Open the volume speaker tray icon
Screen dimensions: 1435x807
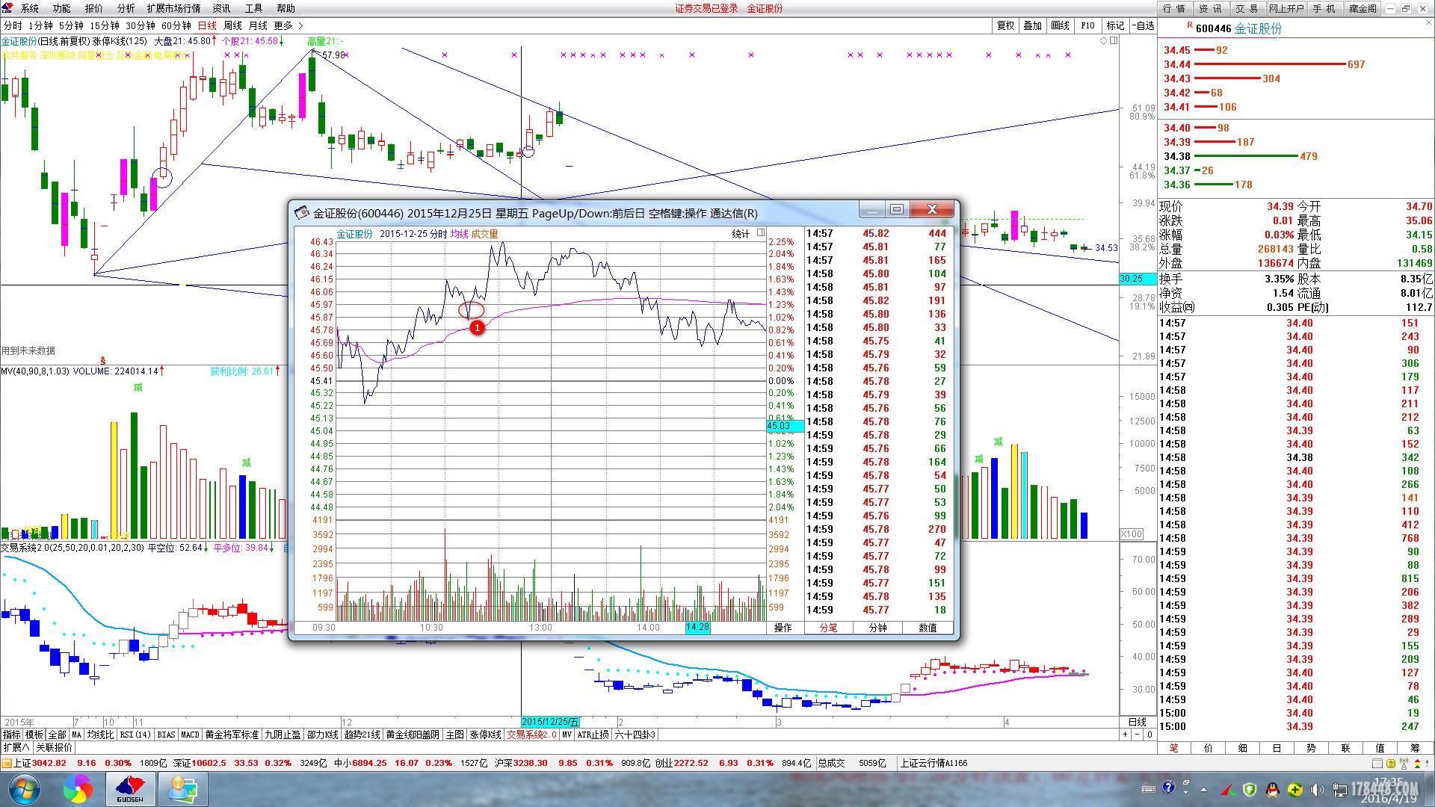point(1317,789)
